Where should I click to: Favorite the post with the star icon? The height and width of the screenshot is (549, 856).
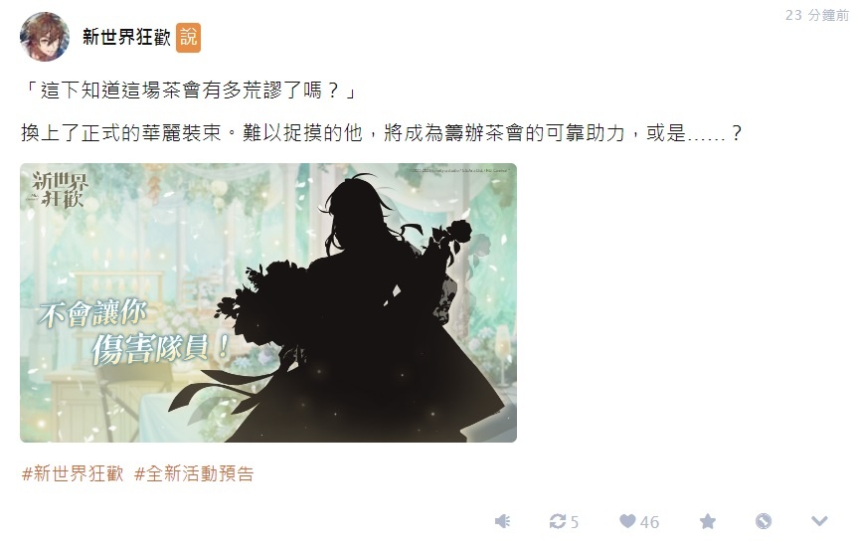point(708,521)
